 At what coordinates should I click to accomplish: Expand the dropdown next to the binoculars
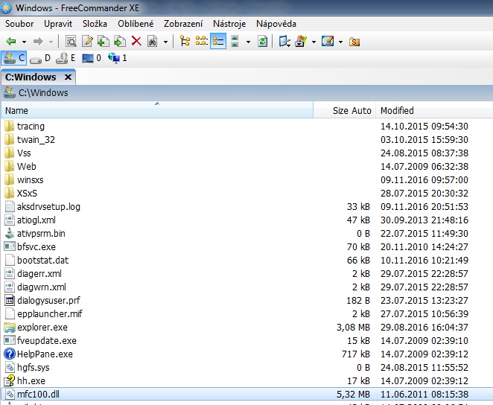click(x=165, y=42)
